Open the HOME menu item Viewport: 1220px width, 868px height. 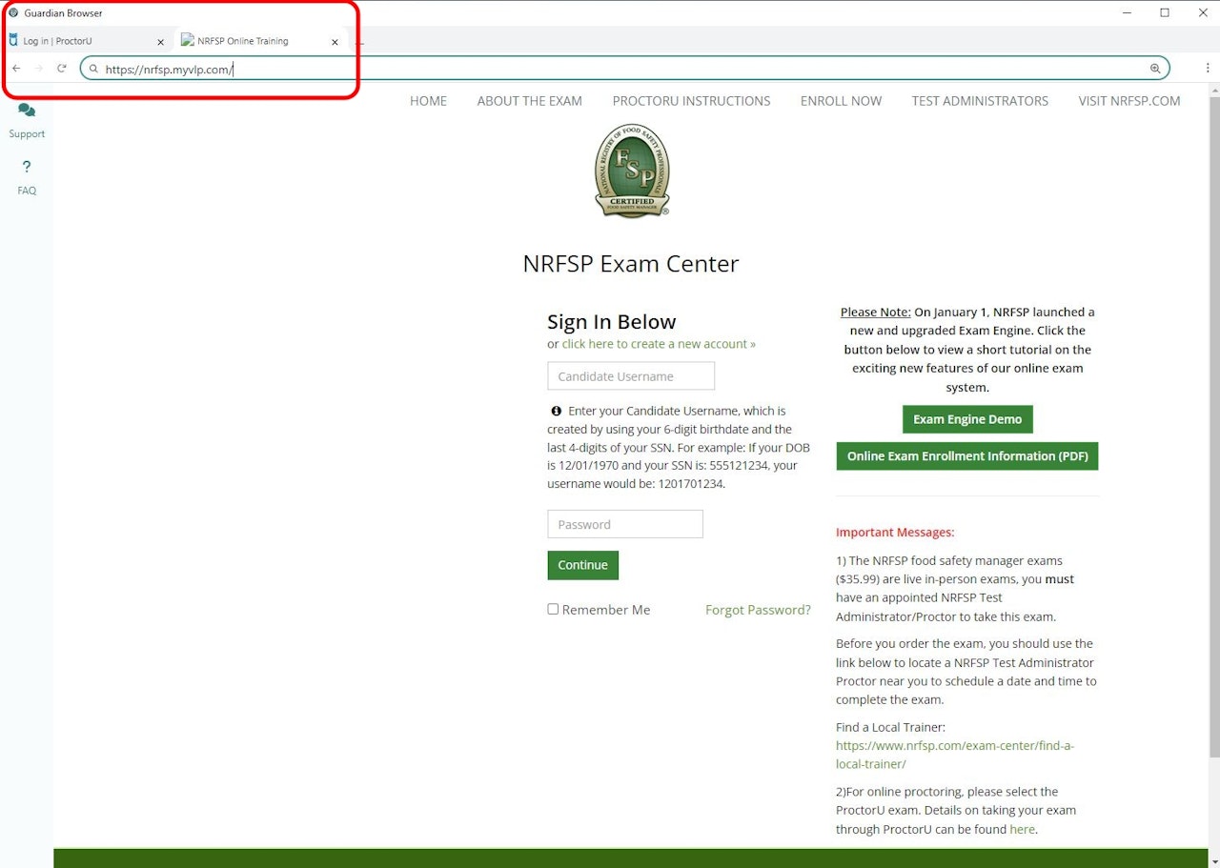pos(428,101)
